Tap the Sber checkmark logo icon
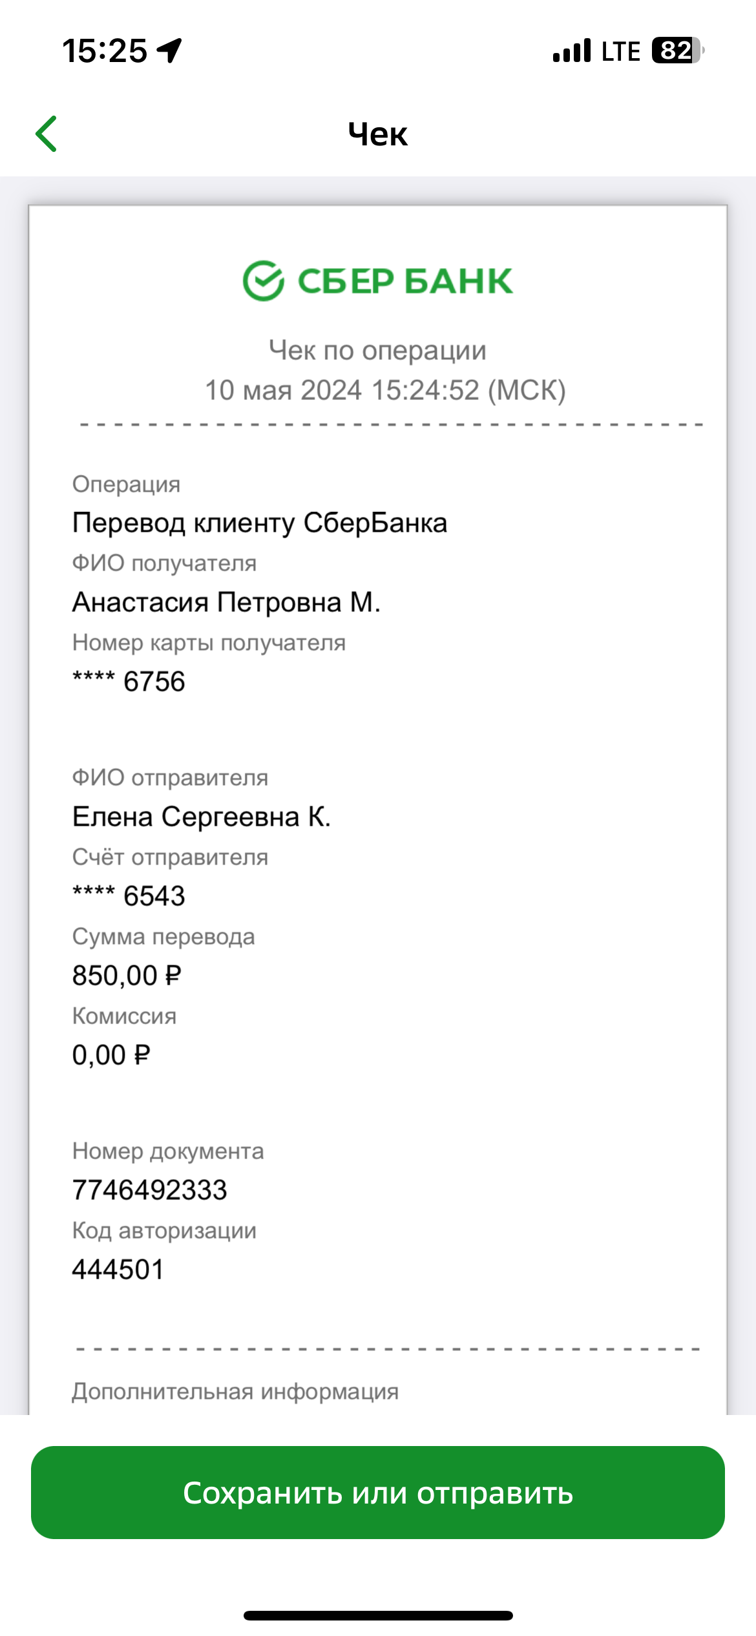 coord(263,281)
